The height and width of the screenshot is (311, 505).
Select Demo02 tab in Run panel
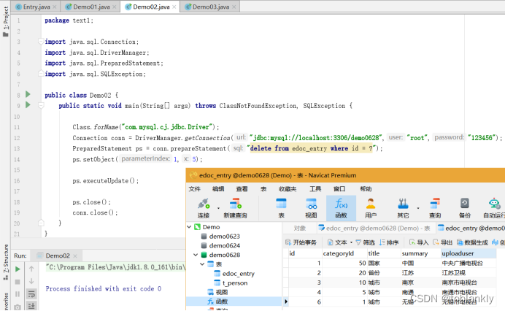click(x=58, y=256)
